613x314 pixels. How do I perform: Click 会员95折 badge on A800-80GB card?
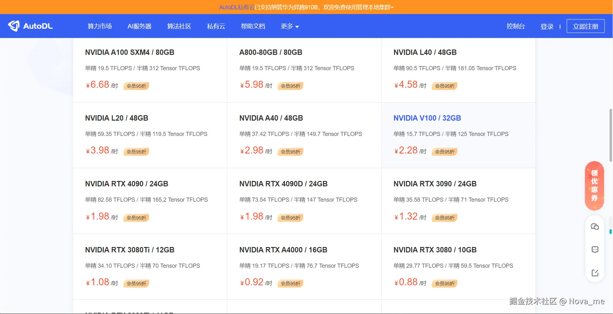(x=290, y=86)
